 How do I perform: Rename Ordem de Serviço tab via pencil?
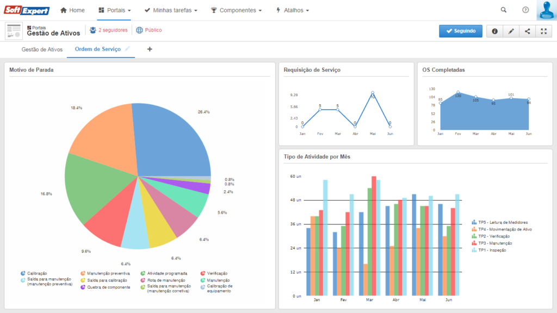[127, 49]
